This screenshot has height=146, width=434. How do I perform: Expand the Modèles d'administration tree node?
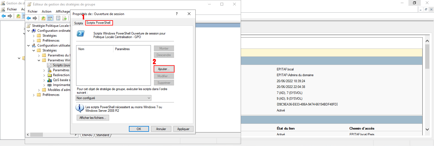(39, 90)
